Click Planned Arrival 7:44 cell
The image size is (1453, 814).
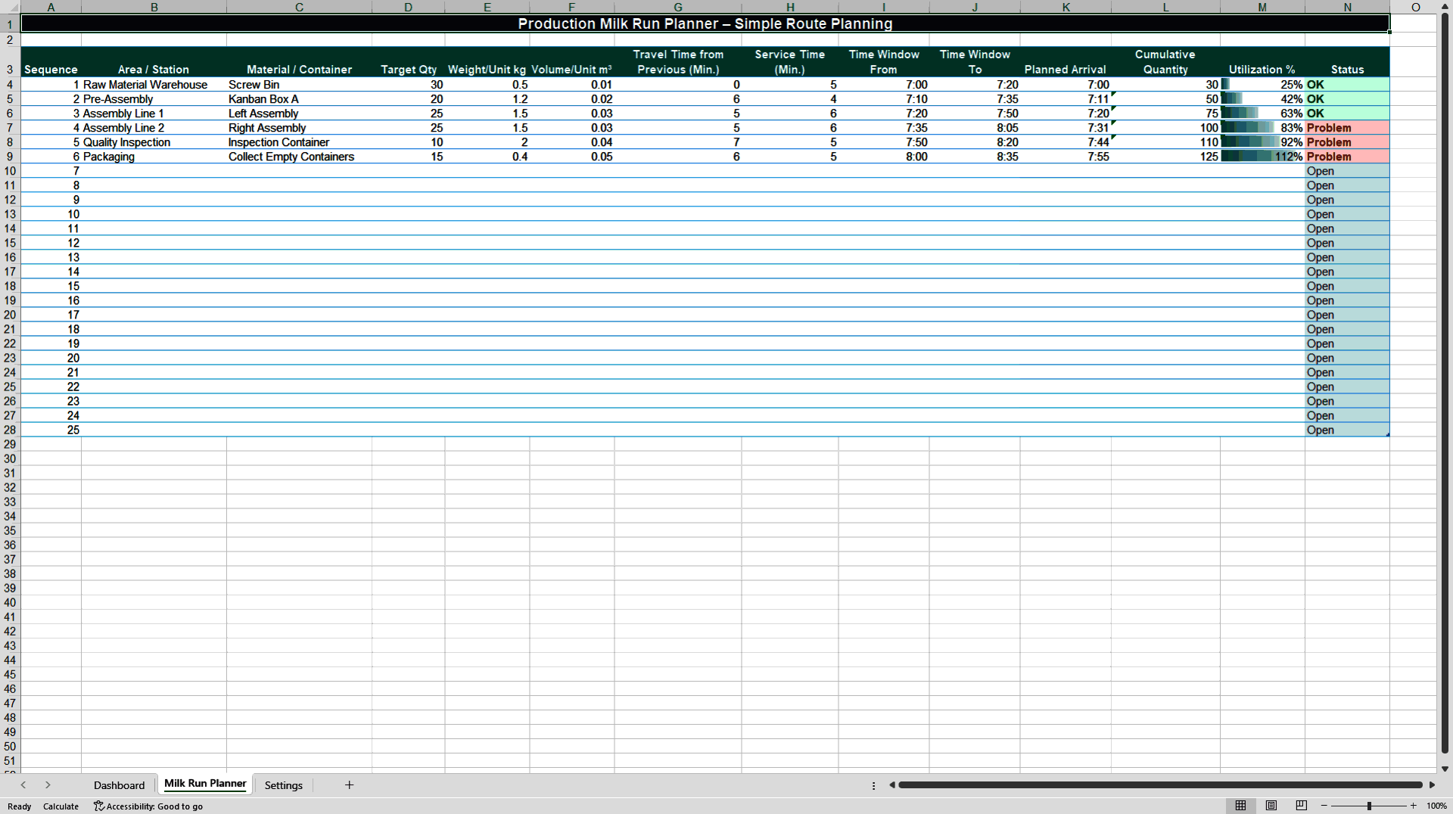click(x=1066, y=142)
